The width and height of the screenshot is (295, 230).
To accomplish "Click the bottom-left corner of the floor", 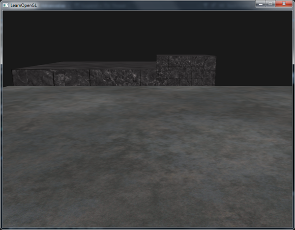I will 7,223.
